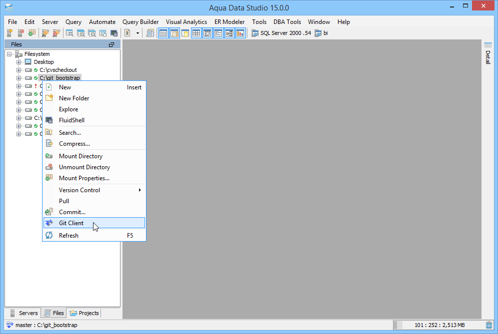Toggle the hierarchy diagram view toolbar button
Screen dimensions: 498x334
pyautogui.click(x=229, y=33)
